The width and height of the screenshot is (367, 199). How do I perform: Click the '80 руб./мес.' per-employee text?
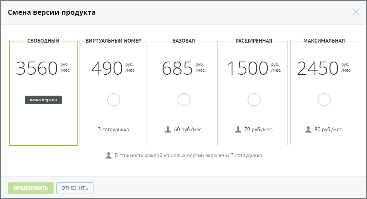(x=329, y=130)
